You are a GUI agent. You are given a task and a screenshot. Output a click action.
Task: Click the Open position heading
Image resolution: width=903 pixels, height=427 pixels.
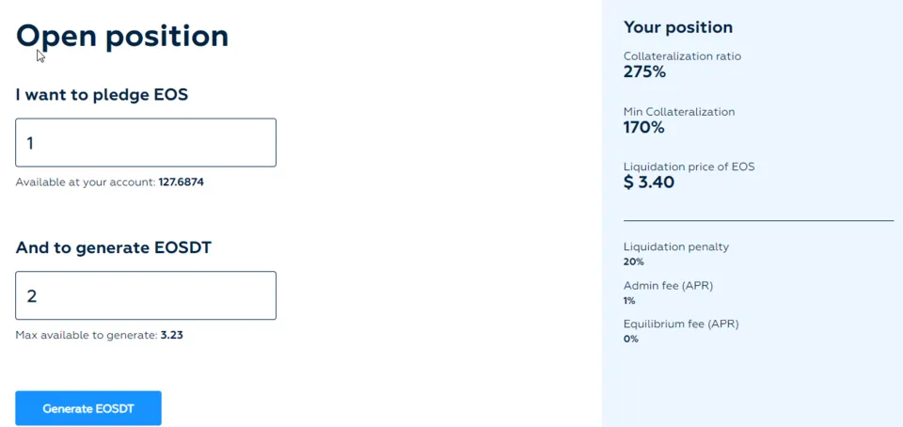coord(122,36)
